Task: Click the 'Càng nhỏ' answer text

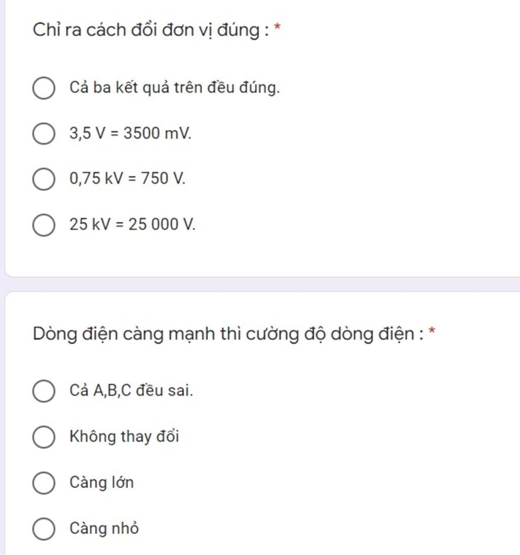Action: pos(104,529)
